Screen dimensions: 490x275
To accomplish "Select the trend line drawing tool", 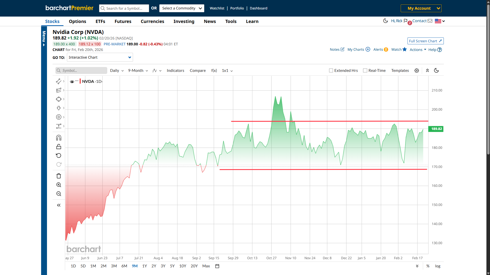I will 58,81.
